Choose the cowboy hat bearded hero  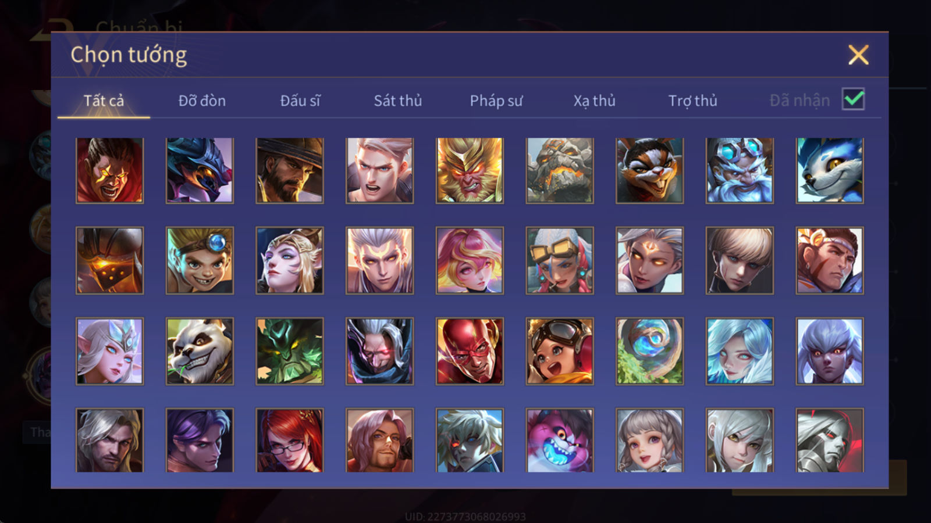pos(290,170)
